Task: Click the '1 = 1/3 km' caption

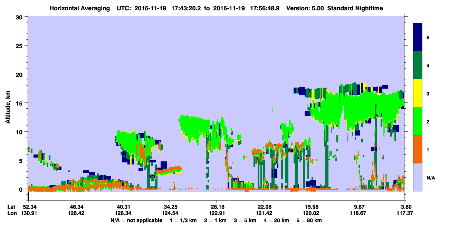Action: 183,220
